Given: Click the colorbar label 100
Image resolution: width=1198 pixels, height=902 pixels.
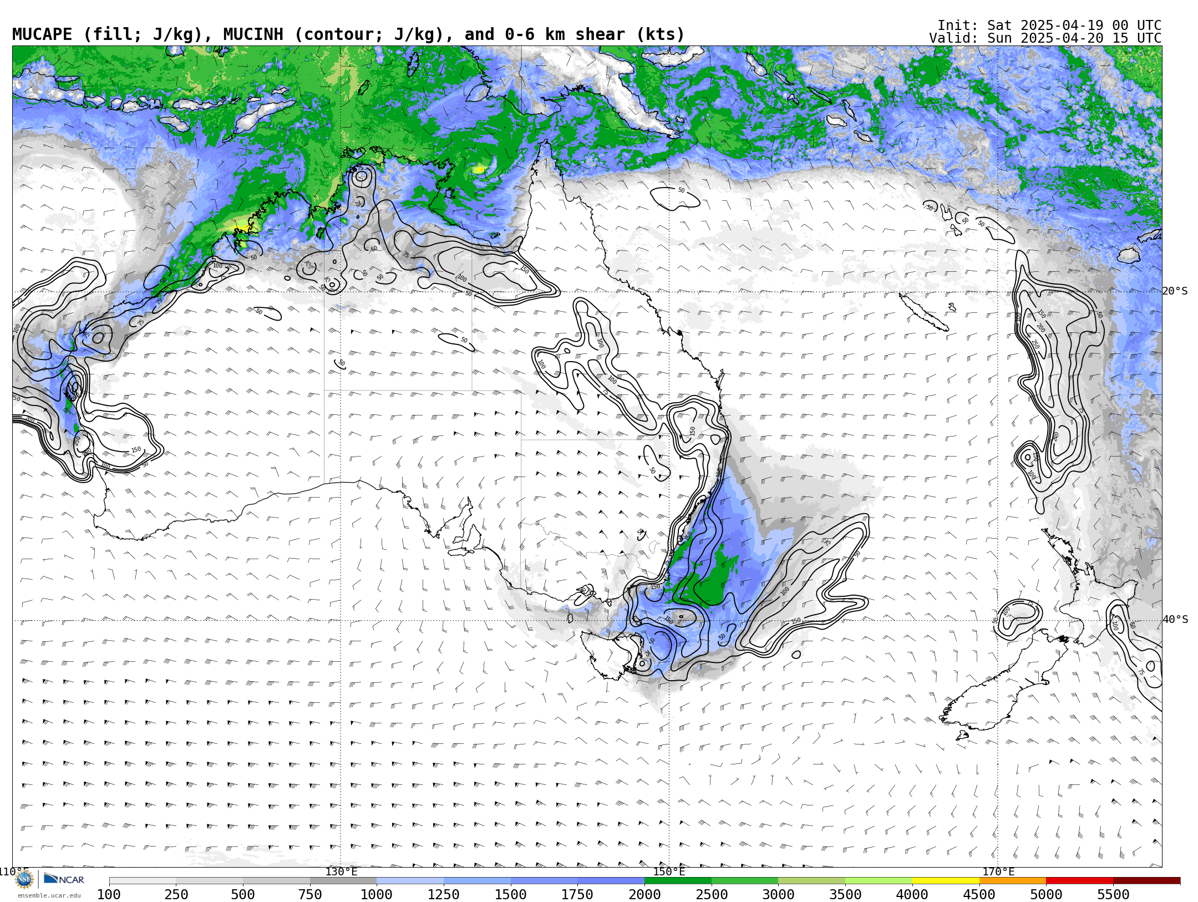Looking at the screenshot, I should point(109,894).
